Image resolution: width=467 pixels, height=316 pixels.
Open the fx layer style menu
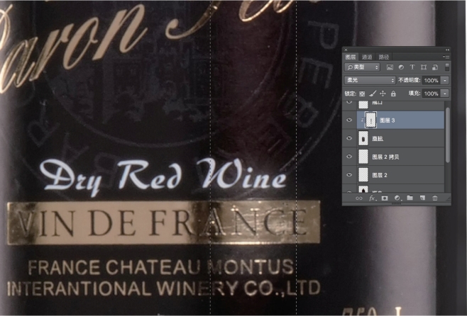(372, 198)
